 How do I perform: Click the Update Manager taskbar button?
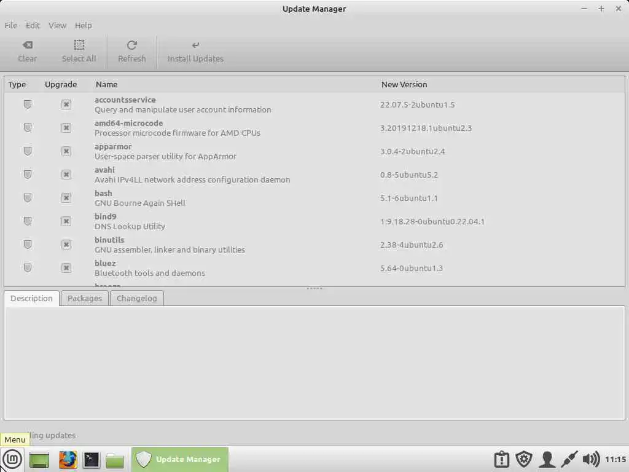(180, 460)
